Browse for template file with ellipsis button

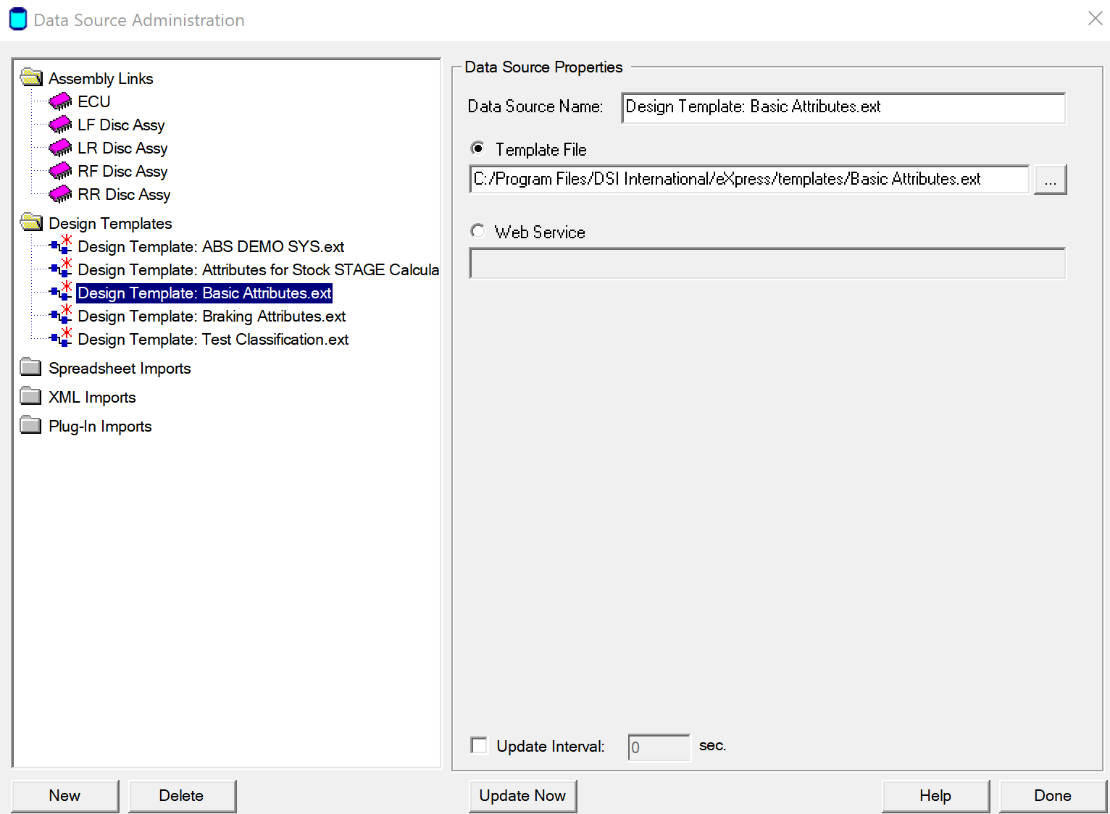click(x=1051, y=180)
